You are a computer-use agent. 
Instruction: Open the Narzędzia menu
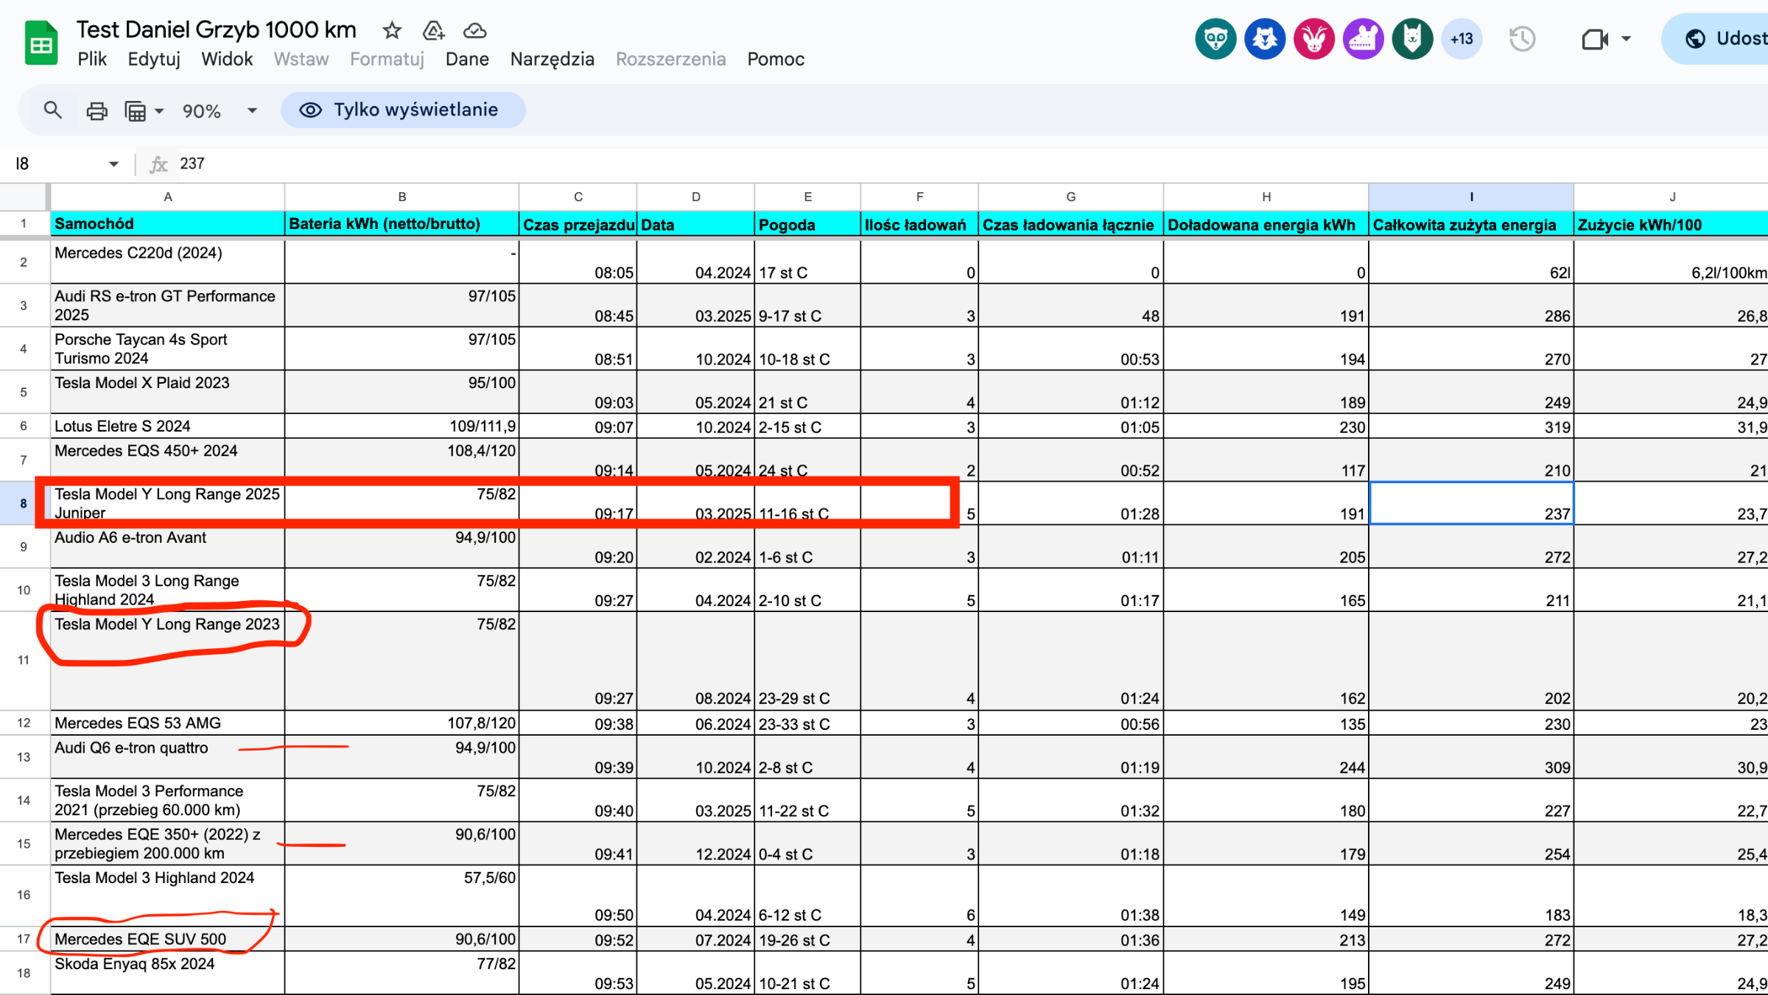552,59
